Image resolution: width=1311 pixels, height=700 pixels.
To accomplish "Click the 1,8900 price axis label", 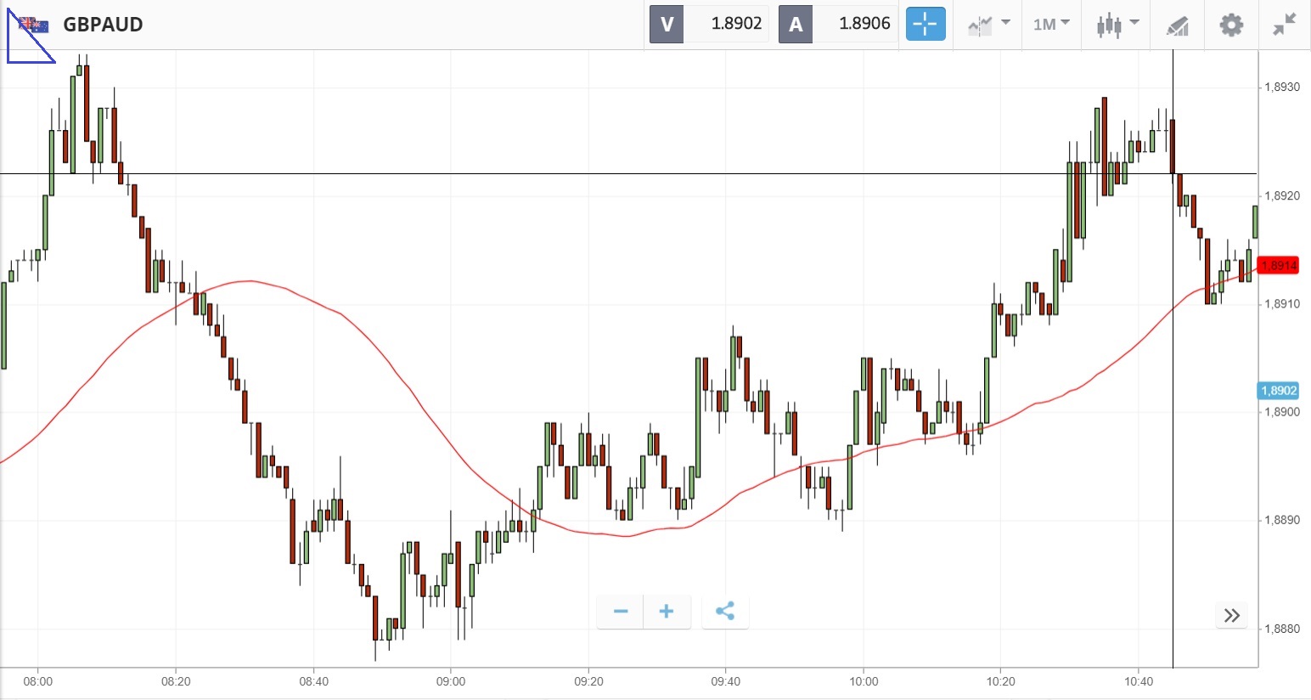I will pyautogui.click(x=1282, y=412).
